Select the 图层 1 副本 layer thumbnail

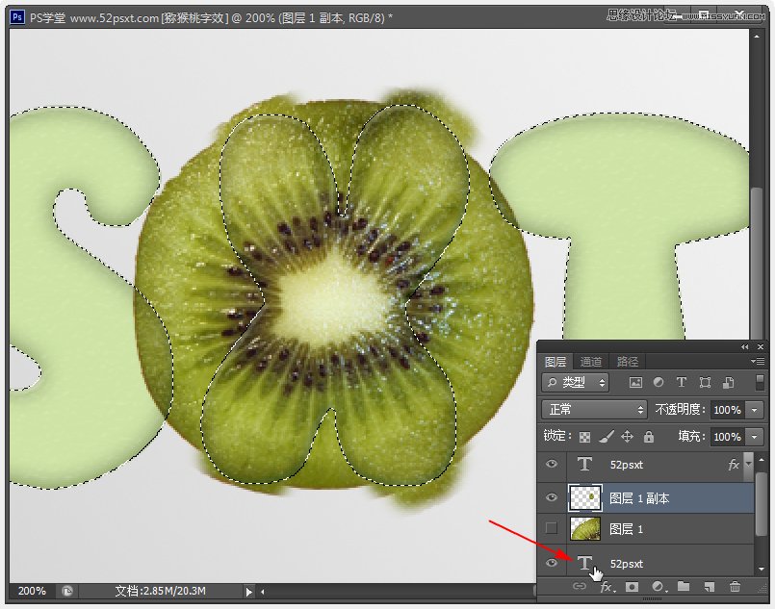(x=585, y=497)
